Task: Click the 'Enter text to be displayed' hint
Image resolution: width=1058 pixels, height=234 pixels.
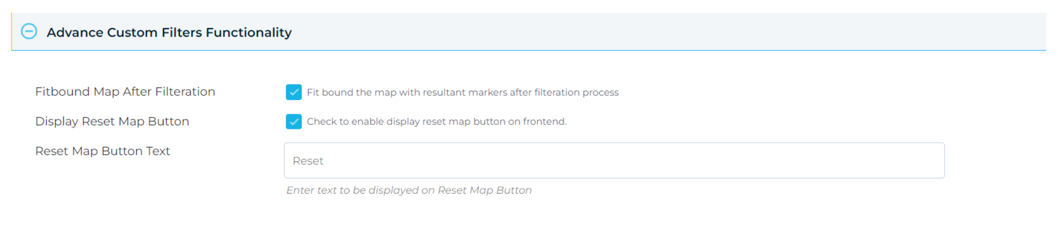Action: click(x=408, y=190)
